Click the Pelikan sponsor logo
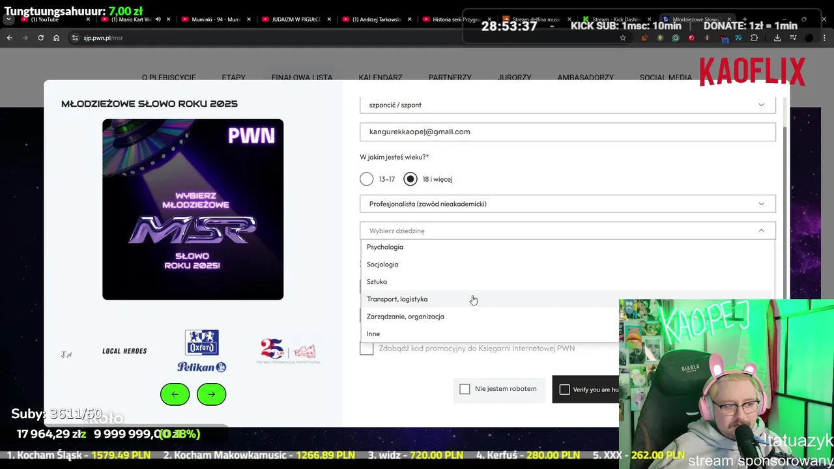Image resolution: width=834 pixels, height=469 pixels. [x=202, y=367]
